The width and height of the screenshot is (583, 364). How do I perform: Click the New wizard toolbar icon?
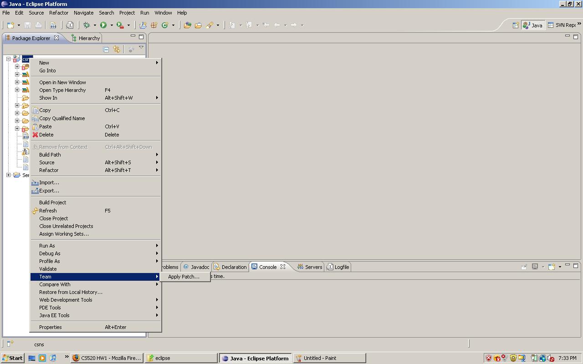[x=10, y=25]
